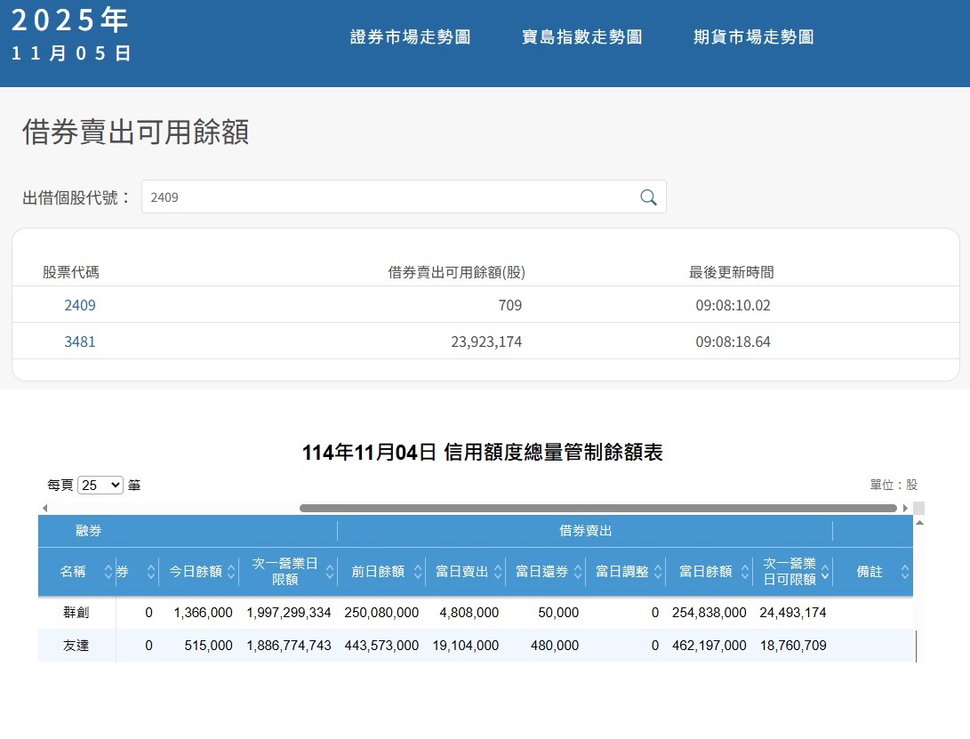Click the horizontal scrollbar thumb above table

[x=597, y=509]
